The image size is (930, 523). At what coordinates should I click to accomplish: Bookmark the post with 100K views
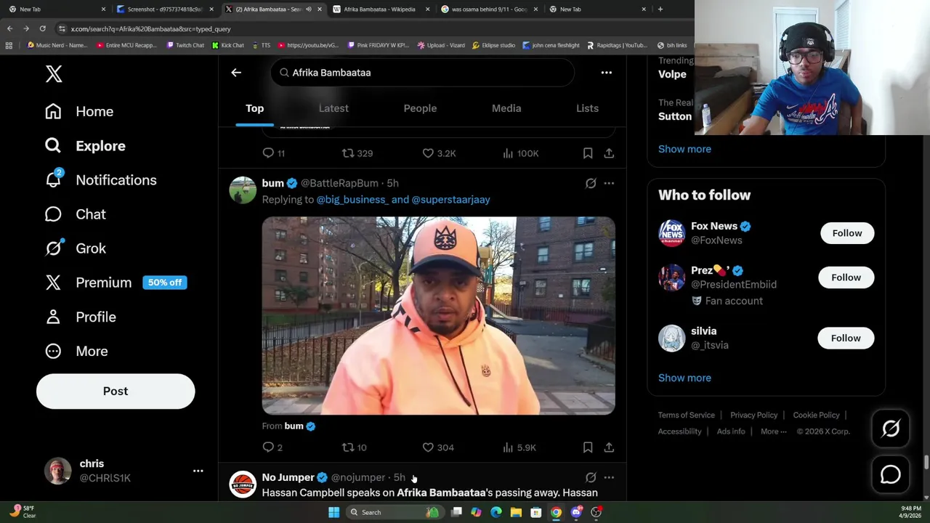(x=588, y=153)
